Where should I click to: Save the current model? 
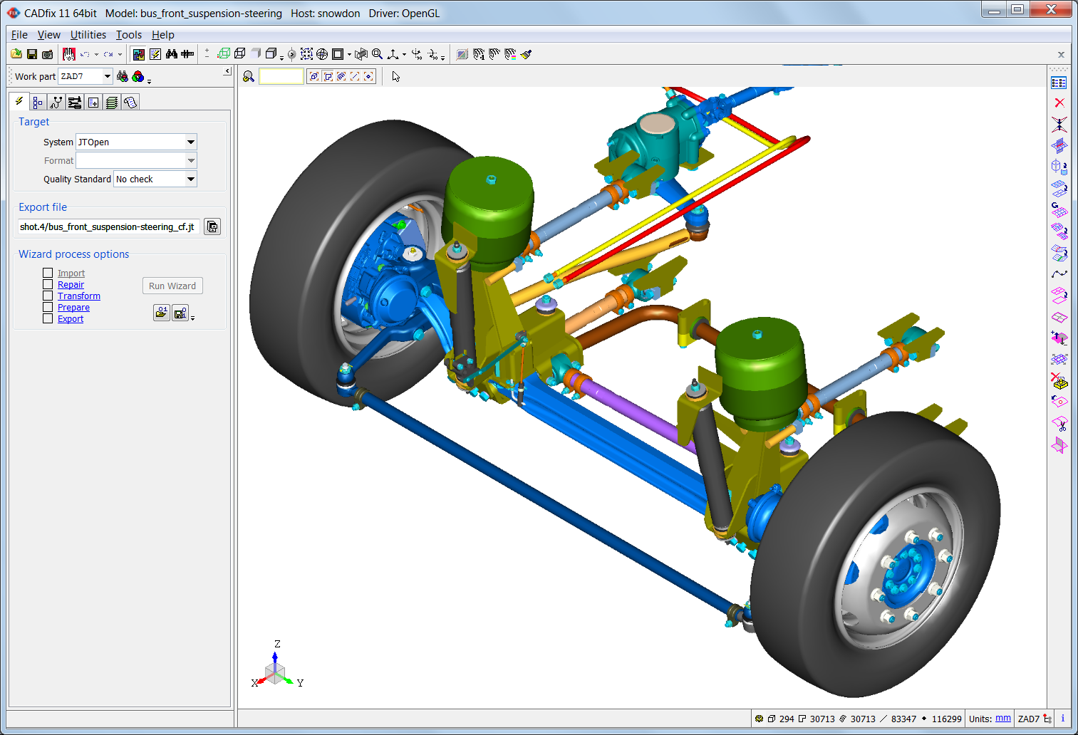31,54
